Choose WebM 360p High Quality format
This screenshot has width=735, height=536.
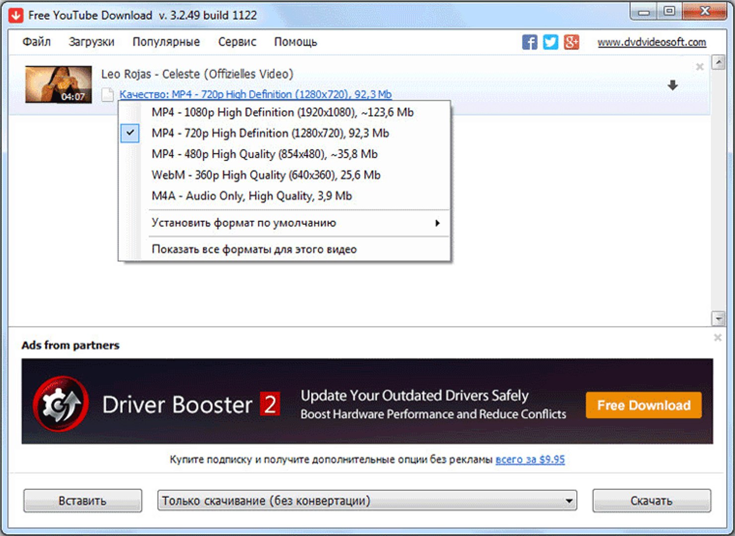point(284,175)
